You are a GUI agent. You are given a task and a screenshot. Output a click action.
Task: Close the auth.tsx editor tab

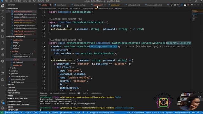(51, 5)
